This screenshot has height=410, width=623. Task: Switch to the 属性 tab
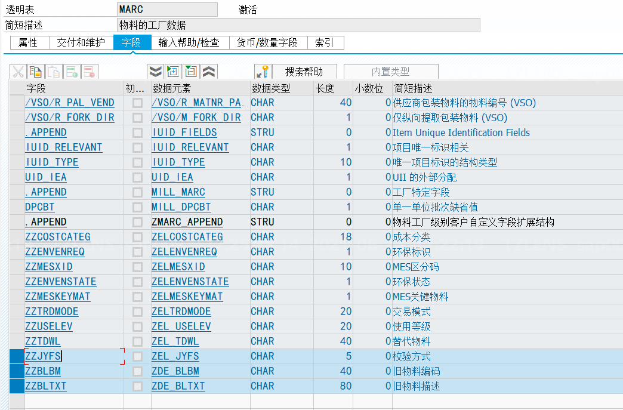[29, 42]
